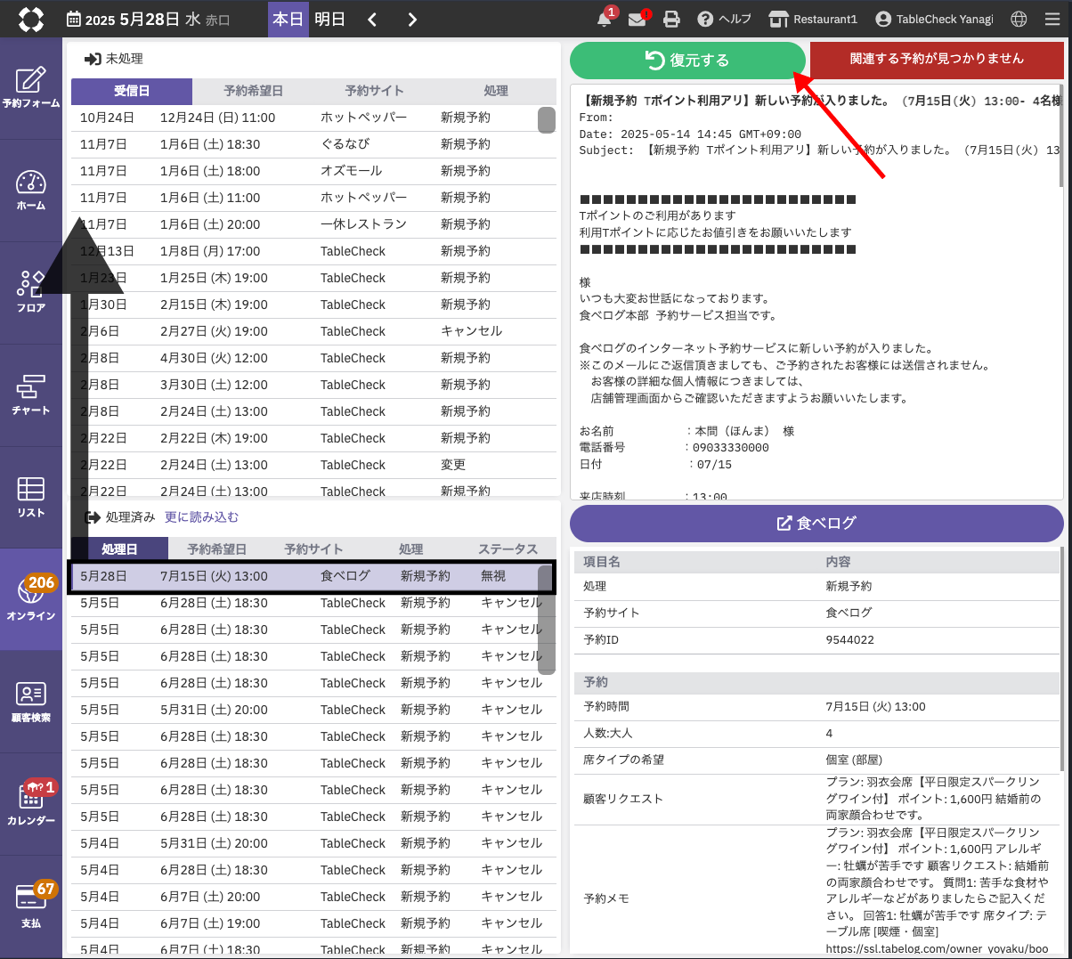This screenshot has width=1072, height=959.
Task: Sort processed list by 予約サイト
Action: (x=313, y=549)
